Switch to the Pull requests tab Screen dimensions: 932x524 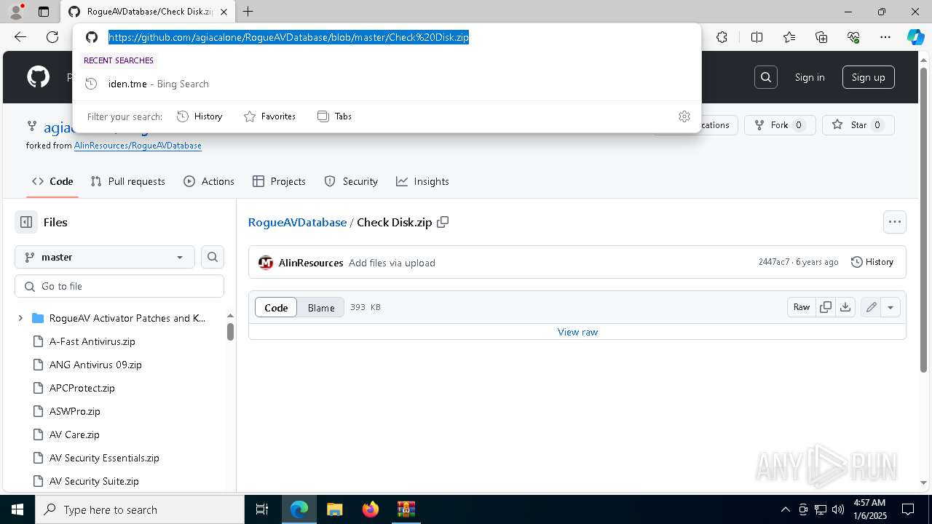click(128, 181)
